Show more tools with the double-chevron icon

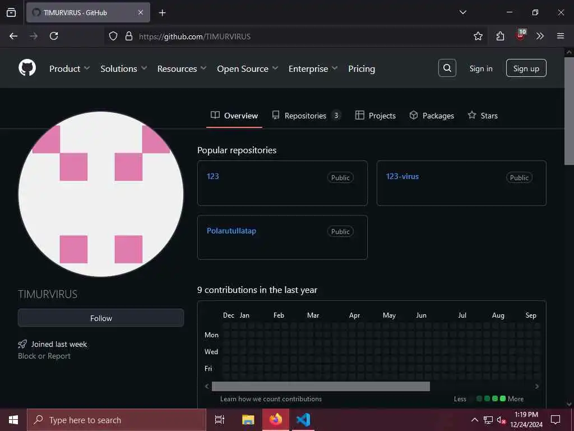point(540,36)
